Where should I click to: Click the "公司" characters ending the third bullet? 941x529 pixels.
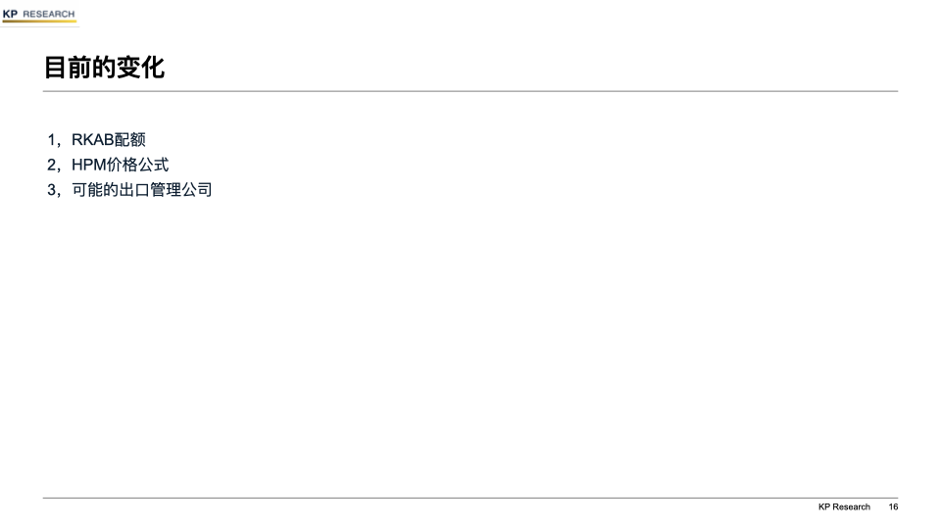[197, 190]
